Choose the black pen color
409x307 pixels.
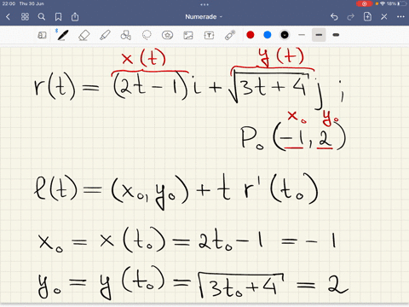tap(285, 35)
